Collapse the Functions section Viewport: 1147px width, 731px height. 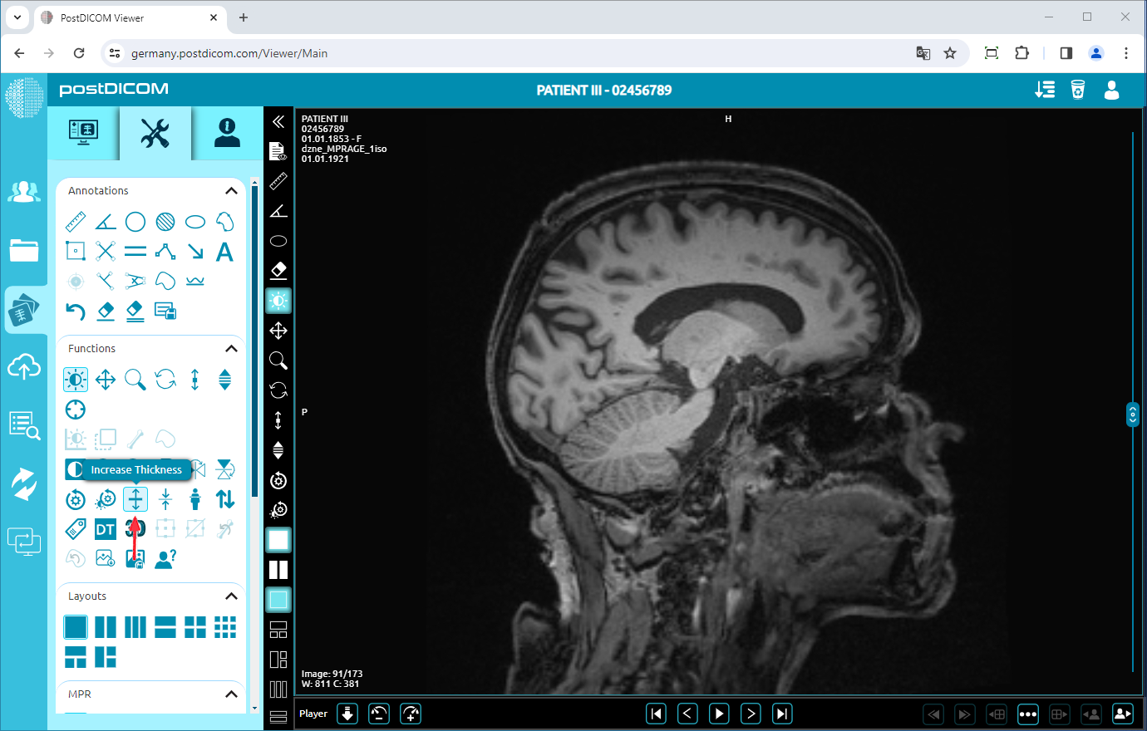(231, 348)
